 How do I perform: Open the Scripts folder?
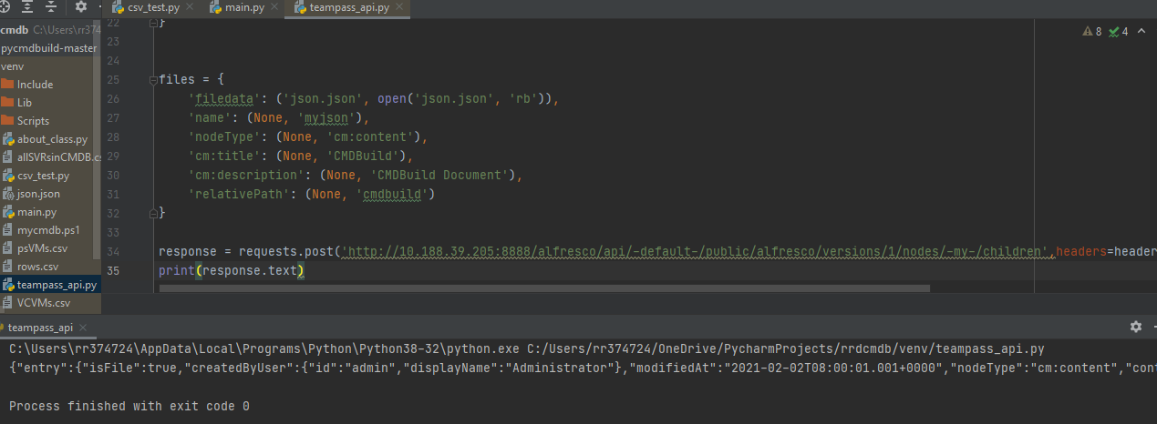click(x=49, y=121)
